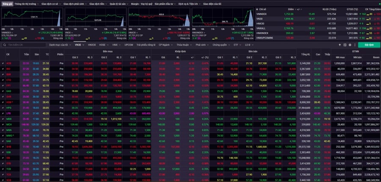The width and height of the screenshot is (381, 182).
Task: Expand the Dịch vụ & Tiện ích menu
Action: (x=189, y=4)
